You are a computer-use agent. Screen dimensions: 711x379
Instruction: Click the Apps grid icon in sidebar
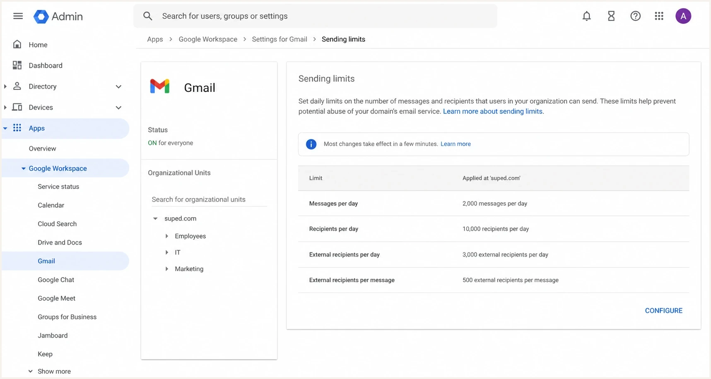point(17,128)
